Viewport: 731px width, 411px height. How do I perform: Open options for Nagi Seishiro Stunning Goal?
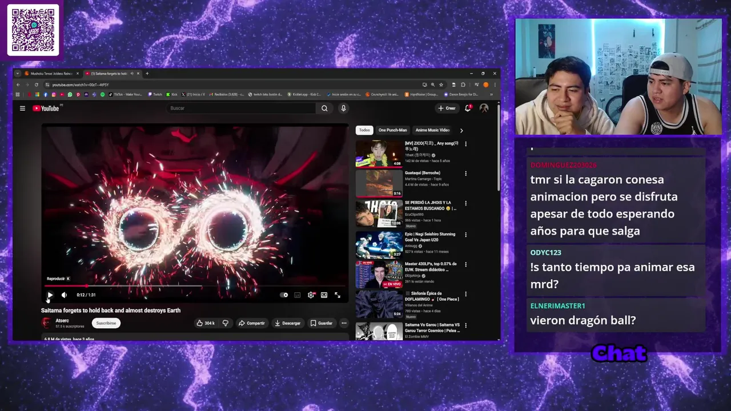coord(465,235)
